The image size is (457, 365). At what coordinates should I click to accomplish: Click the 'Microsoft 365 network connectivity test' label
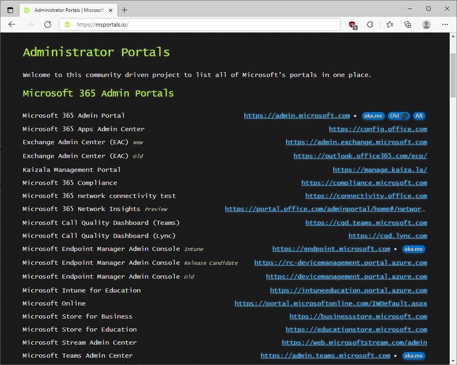(99, 196)
